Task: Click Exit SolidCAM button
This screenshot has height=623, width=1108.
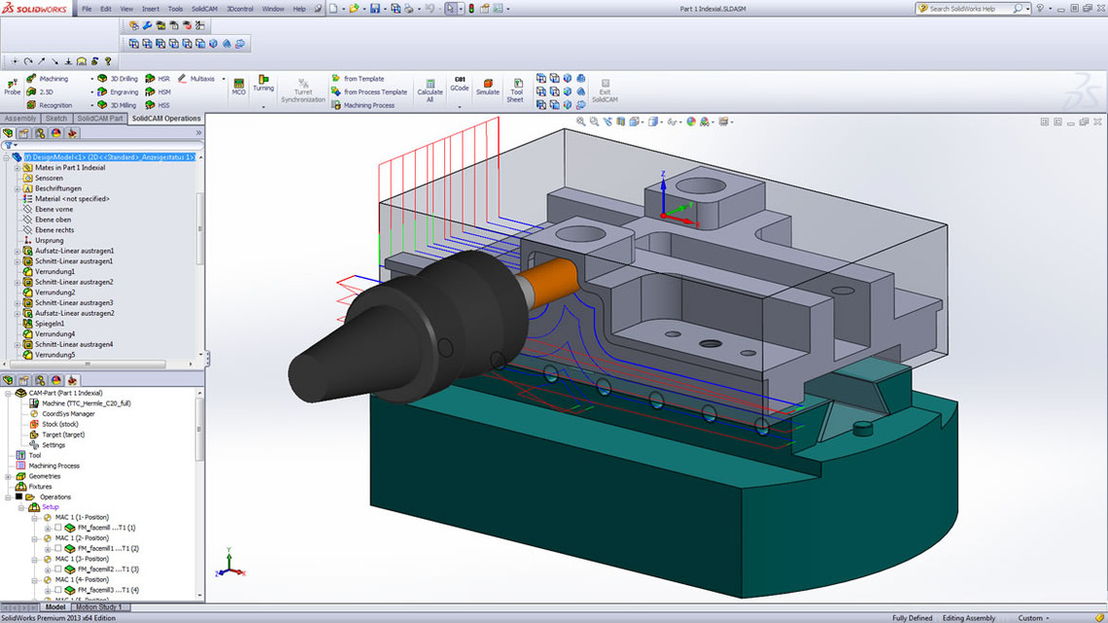Action: point(605,90)
